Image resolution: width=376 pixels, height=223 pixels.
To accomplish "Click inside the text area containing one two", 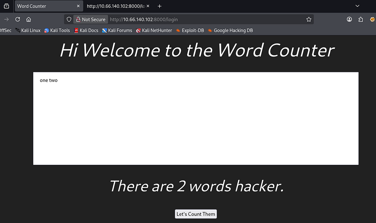I will (x=196, y=119).
